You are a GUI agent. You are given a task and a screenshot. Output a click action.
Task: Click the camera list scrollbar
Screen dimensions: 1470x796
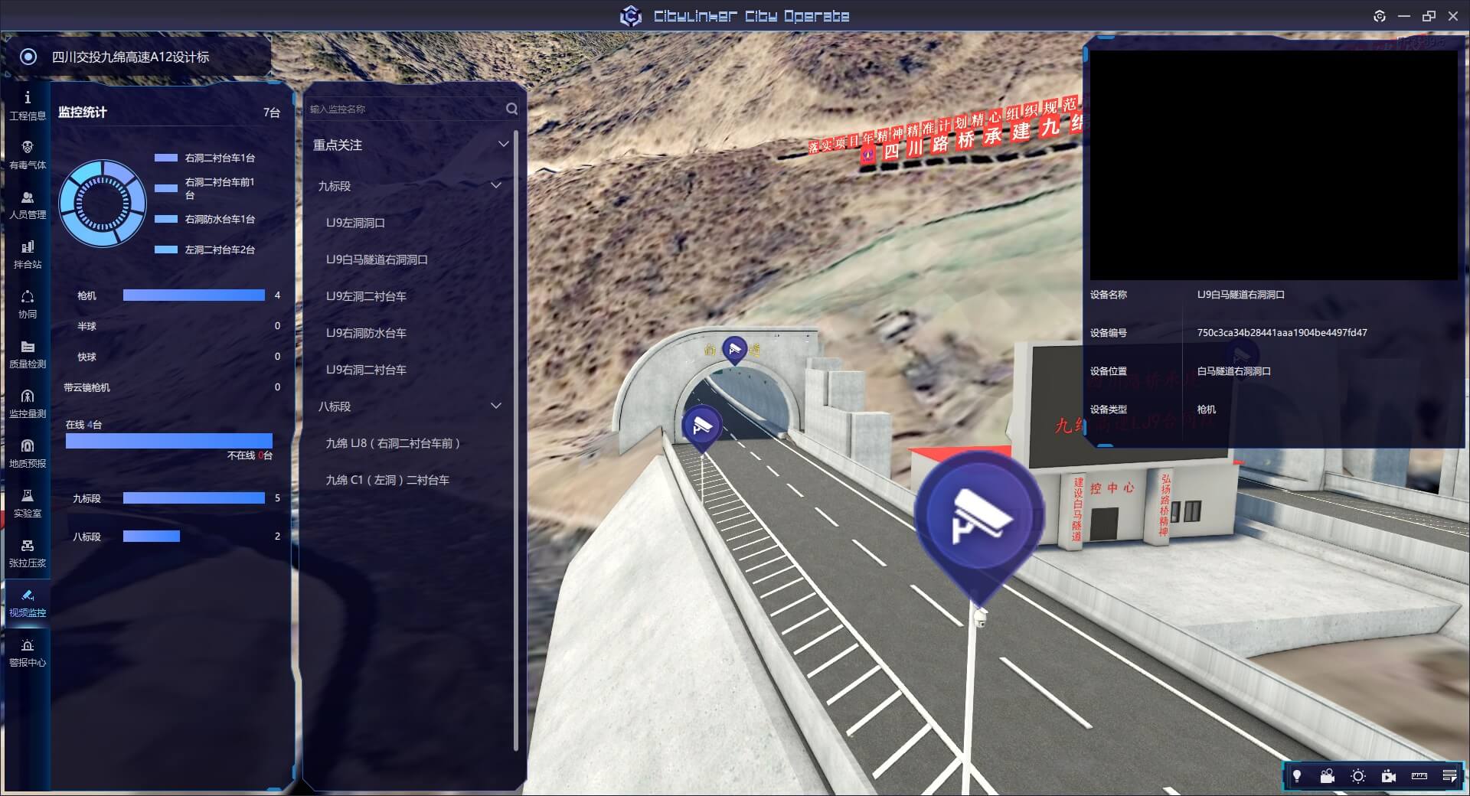pos(516,440)
